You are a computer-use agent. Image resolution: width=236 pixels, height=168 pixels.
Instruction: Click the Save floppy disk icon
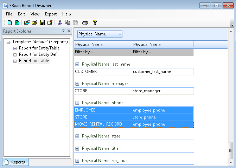point(42,23)
